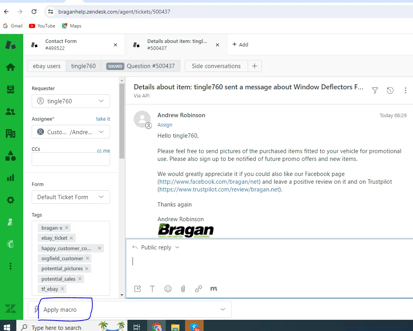Toggle text formatting T icon
Viewport: 413px width, 331px height.
click(152, 289)
